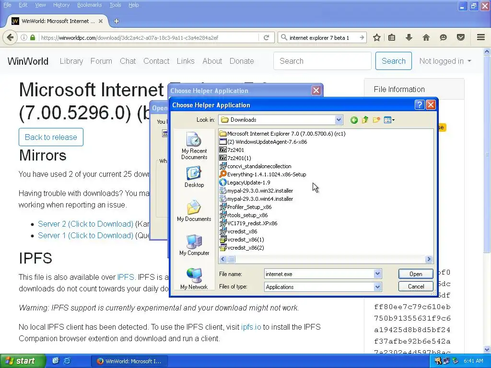
Task: Open My Network in places bar
Action: (194, 278)
